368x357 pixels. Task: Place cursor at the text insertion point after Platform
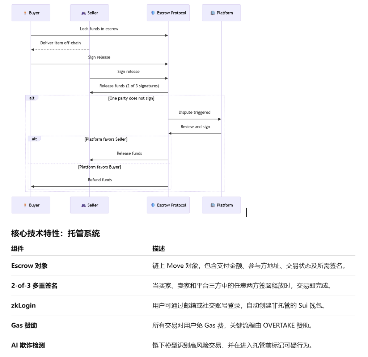[247, 213]
